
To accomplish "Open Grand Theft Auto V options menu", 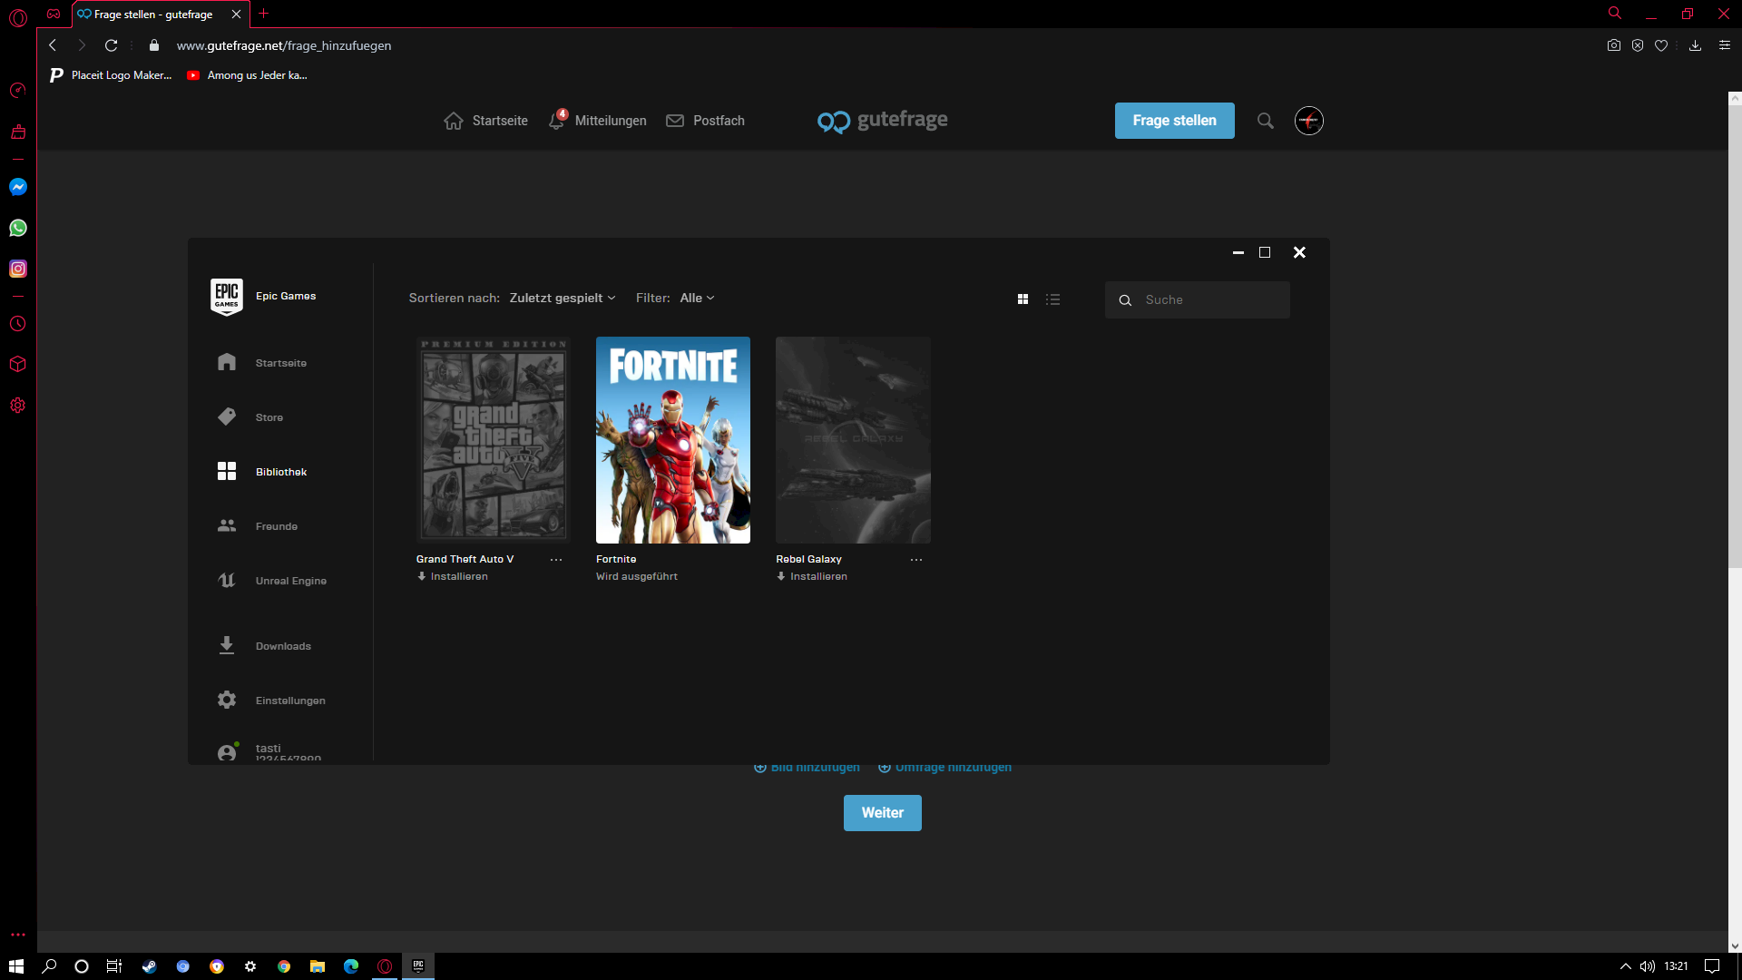I will pos(556,559).
